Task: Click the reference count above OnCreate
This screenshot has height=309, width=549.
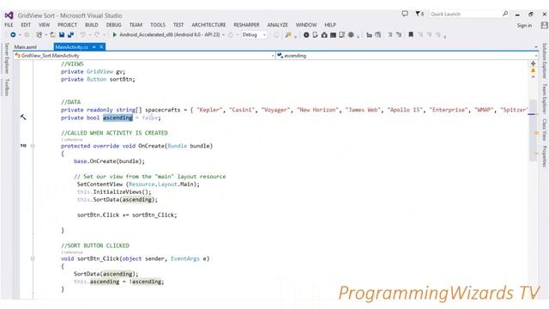Action: pos(72,139)
